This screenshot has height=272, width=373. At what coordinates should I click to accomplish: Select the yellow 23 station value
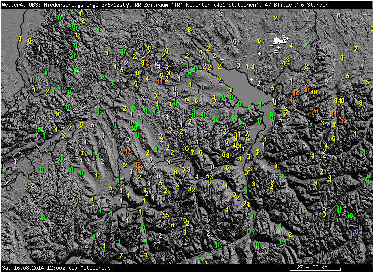pyautogui.click(x=246, y=204)
